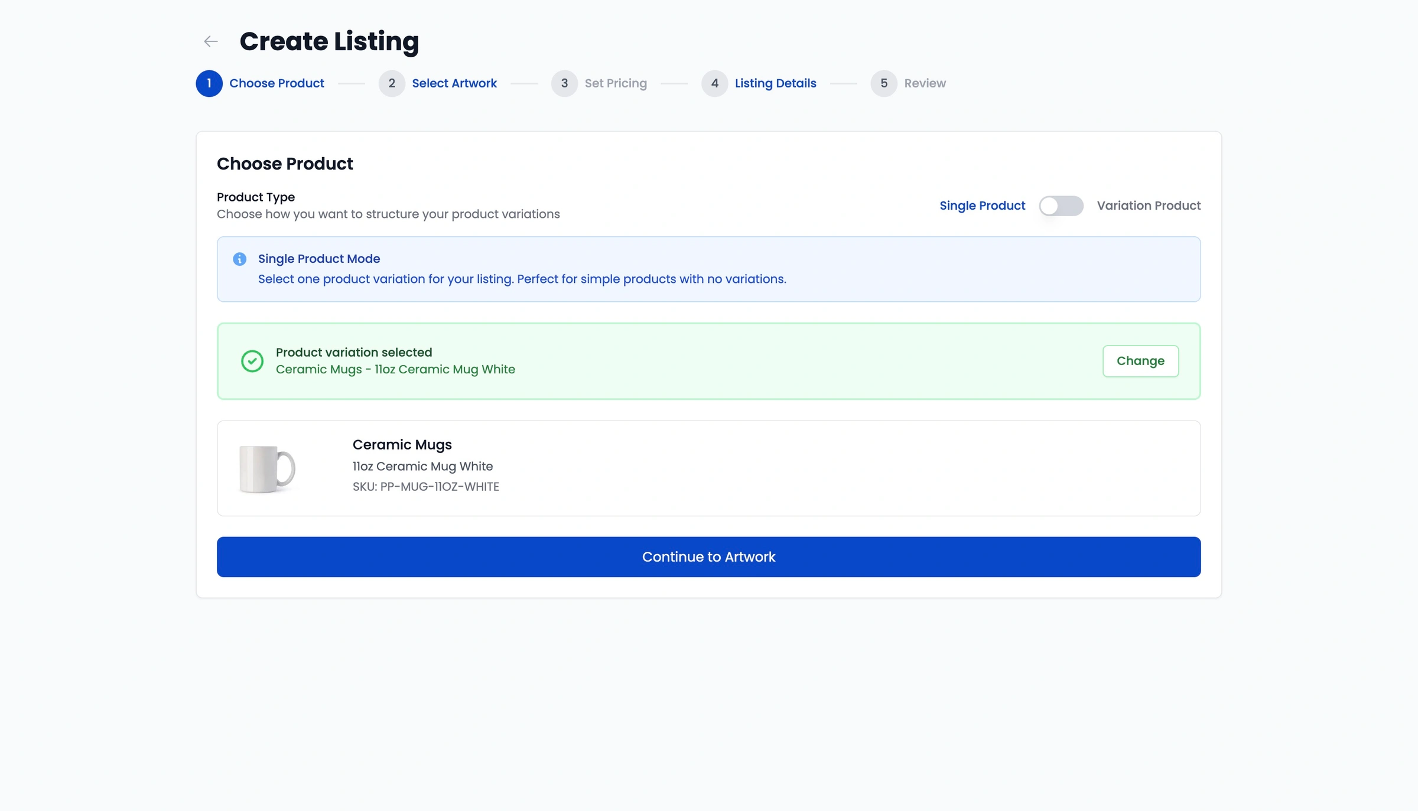Viewport: 1418px width, 811px height.
Task: Click the blue info icon in Single Product Mode
Action: pos(239,259)
